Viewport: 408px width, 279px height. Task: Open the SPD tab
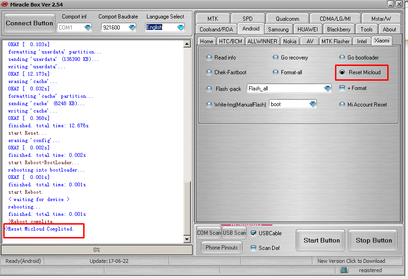248,19
